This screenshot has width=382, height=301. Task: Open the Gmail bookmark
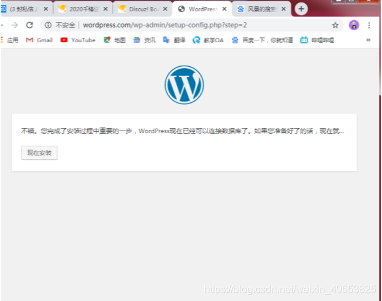(39, 40)
